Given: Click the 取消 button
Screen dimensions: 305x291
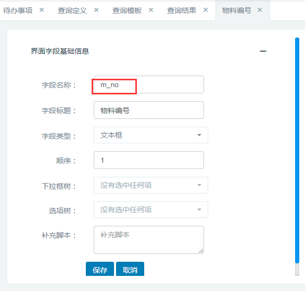Looking at the screenshot, I should (x=130, y=269).
